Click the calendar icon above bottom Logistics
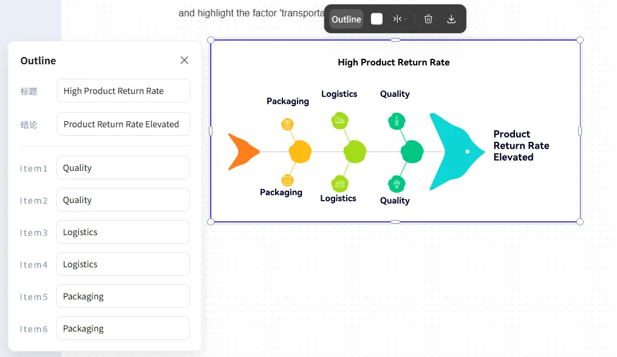Screen dimensions: 617x357 (x=340, y=184)
